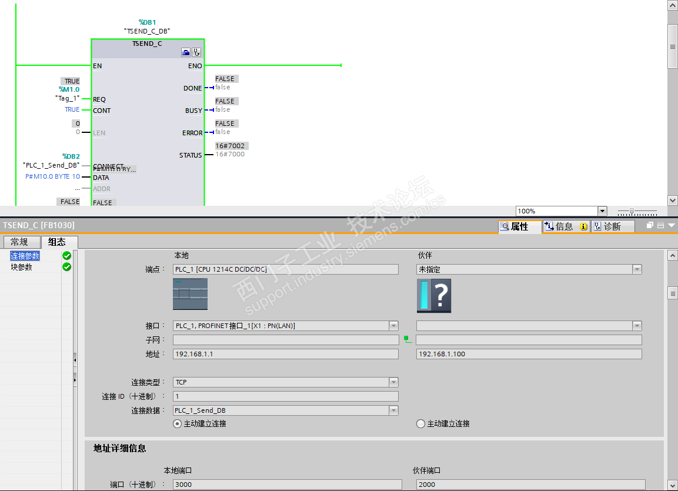Select 连接参数 in the navigation list

click(25, 256)
